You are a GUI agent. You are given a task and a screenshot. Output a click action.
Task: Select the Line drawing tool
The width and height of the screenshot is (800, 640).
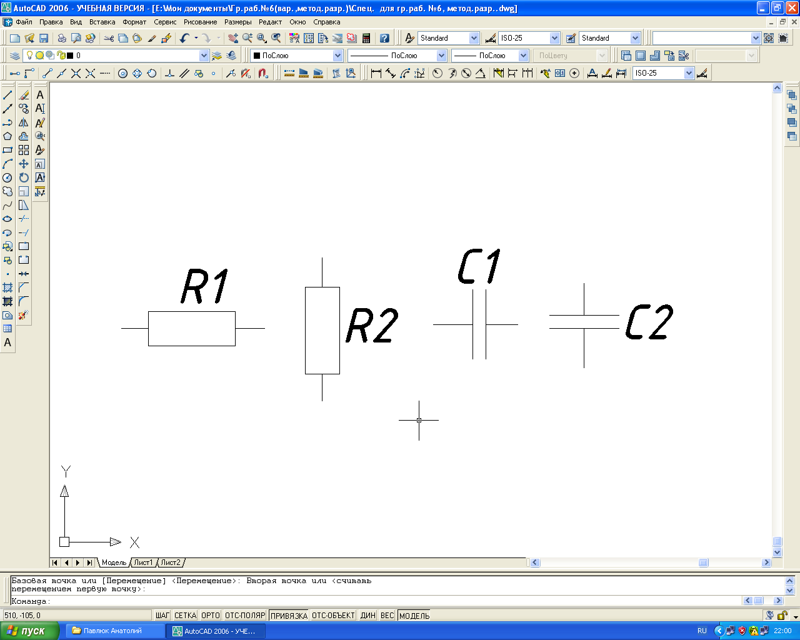(7, 95)
